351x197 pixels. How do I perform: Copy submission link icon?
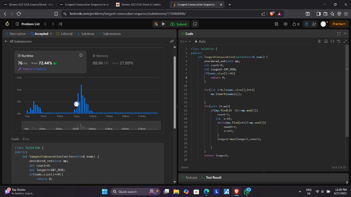coord(172,41)
